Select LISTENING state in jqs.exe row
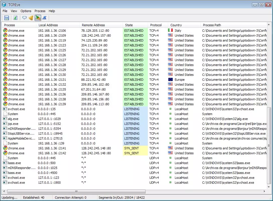Viewport: 273px width, 201px height. click(x=132, y=124)
